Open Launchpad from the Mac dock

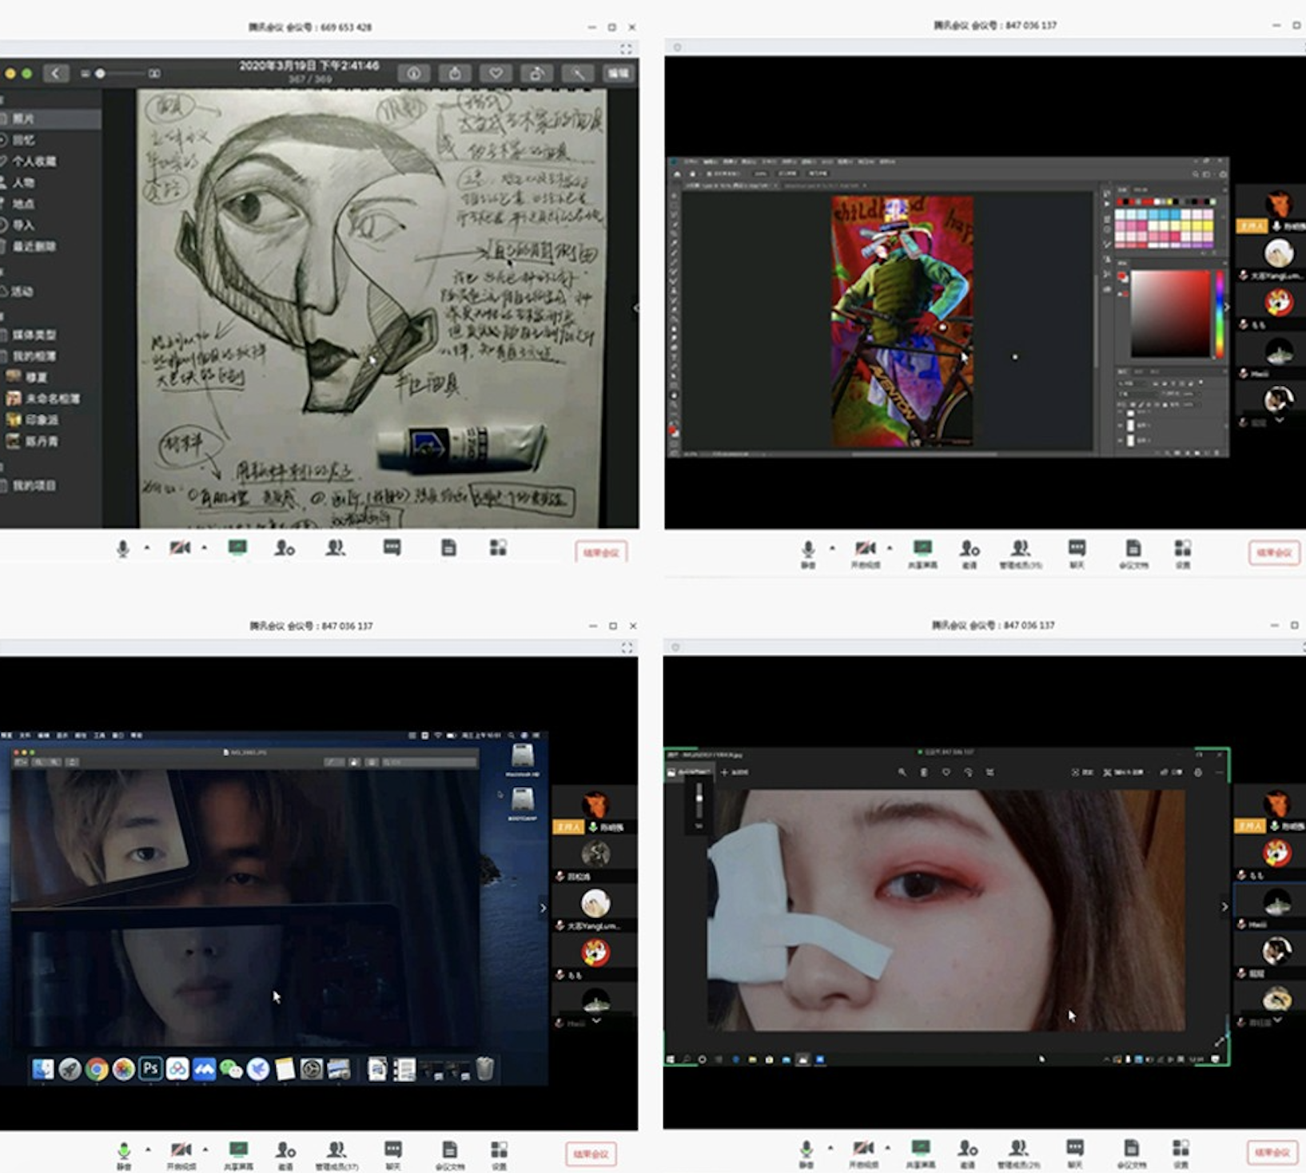click(70, 1068)
